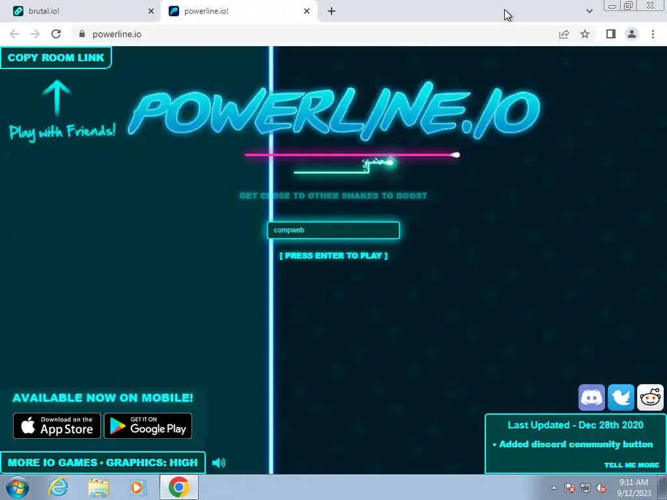The width and height of the screenshot is (667, 500).
Task: Open a new browser tab
Action: [332, 11]
